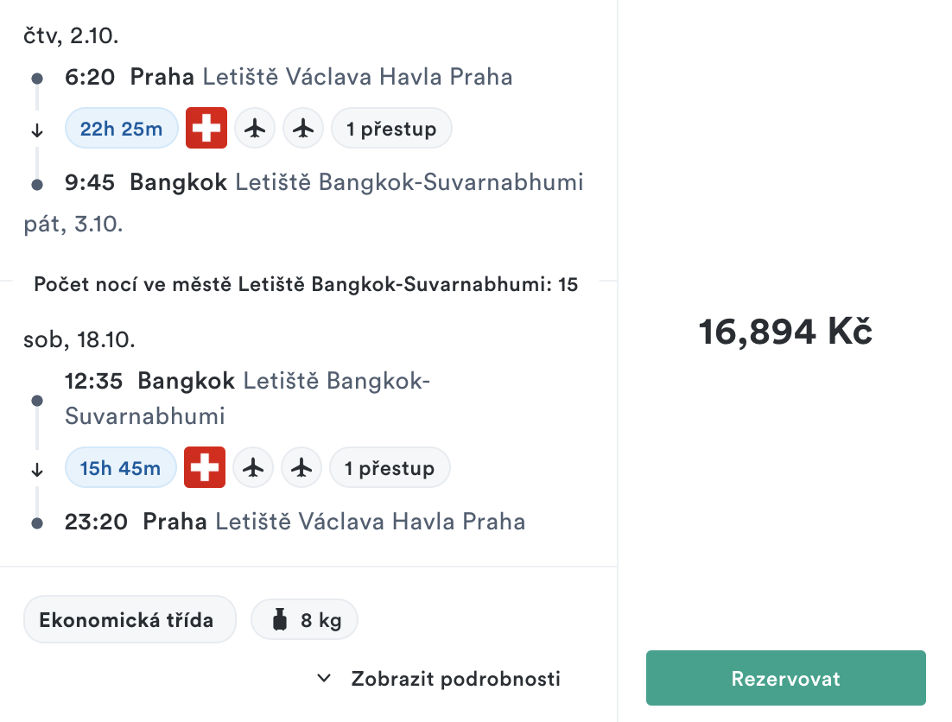Select the 15h 45m duration pill
The width and height of the screenshot is (952, 722).
[x=120, y=467]
